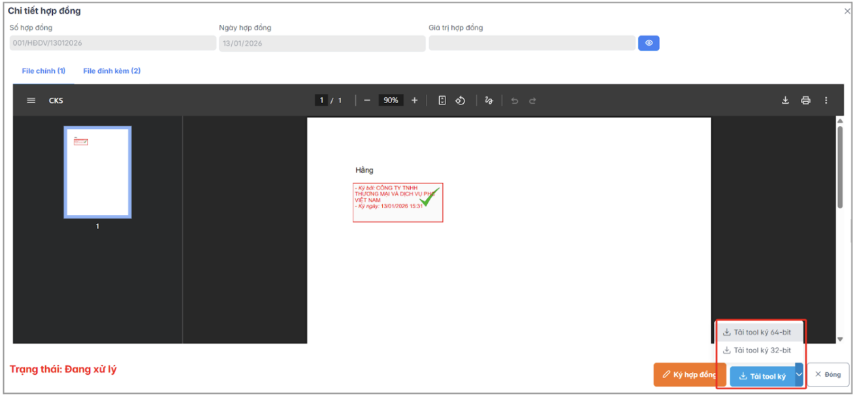Print the PDF document

point(805,101)
